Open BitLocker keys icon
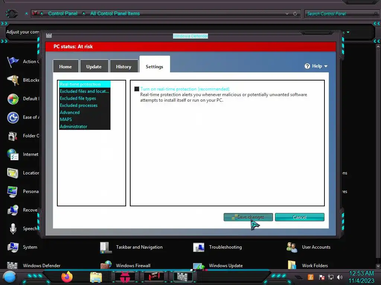This screenshot has width=381, height=285. pos(13,80)
